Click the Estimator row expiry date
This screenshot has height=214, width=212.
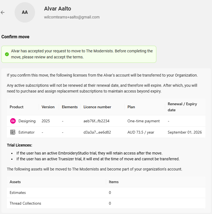(185, 132)
